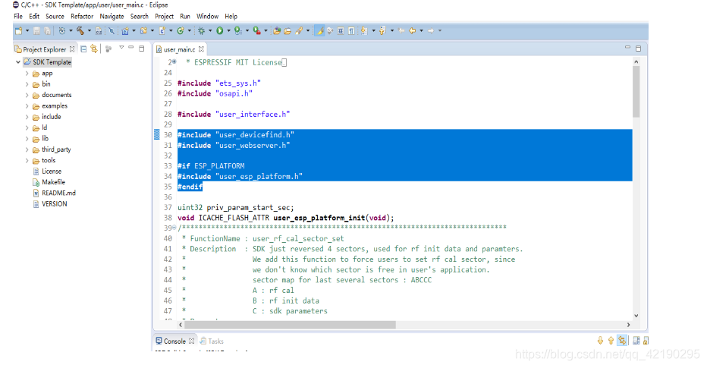This screenshot has width=707, height=368.
Task: Open the Navigate menu
Action: click(x=112, y=16)
